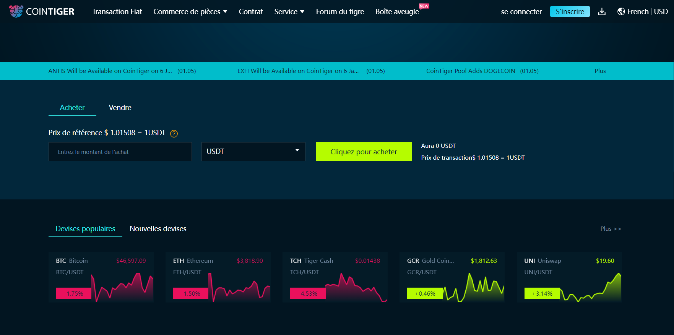Click the $19.60 Uniswap price

click(x=605, y=261)
